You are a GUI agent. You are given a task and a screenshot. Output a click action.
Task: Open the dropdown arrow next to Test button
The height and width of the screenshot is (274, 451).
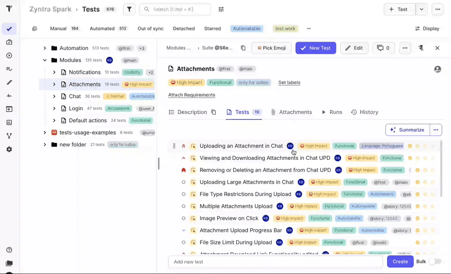[x=421, y=10]
